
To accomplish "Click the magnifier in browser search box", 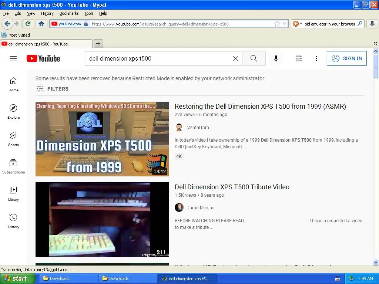I will point(360,24).
